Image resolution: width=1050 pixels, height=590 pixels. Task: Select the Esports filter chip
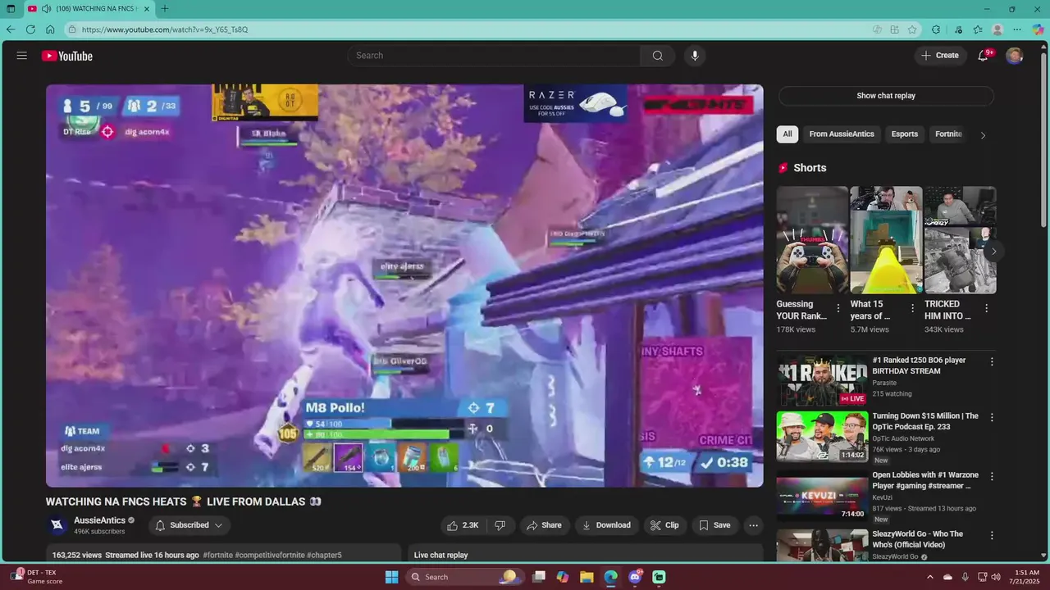click(x=905, y=134)
